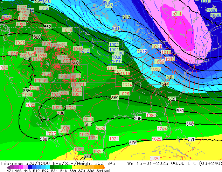Click the legend value 498
This screenshot has width=222, height=172.
27,171
